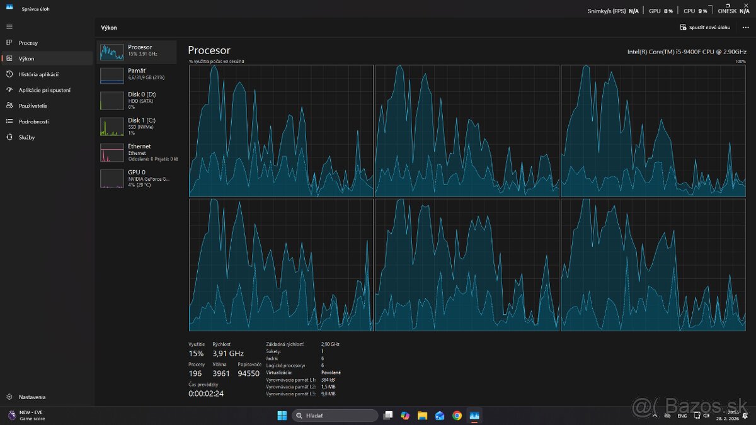Open the História aplikácií sidebar icon
The width and height of the screenshot is (756, 425).
(x=9, y=74)
